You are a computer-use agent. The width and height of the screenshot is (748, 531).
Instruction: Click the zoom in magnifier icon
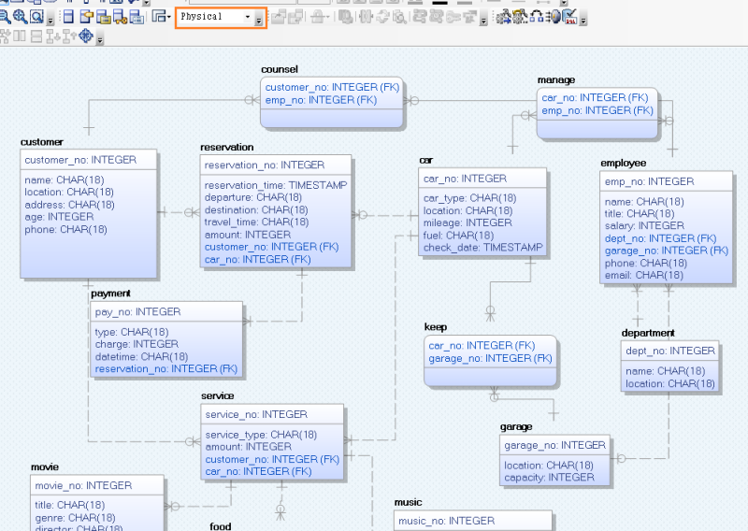pos(20,17)
